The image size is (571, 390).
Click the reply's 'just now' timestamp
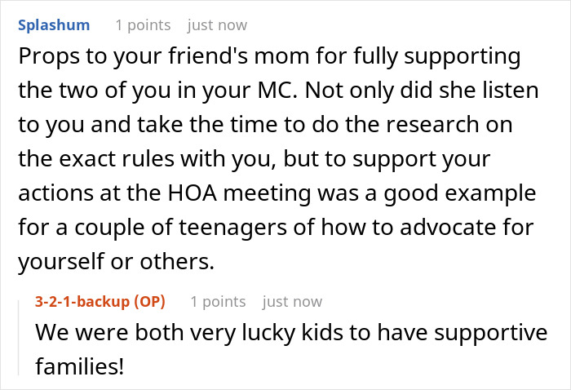[x=292, y=302]
